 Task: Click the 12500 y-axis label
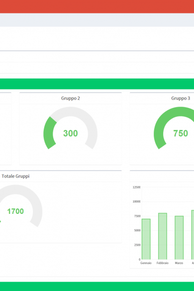pyautogui.click(x=136, y=187)
